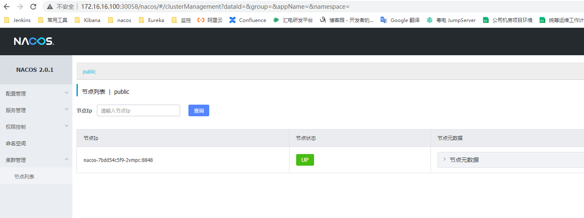Viewport: 584px width, 218px height.
Task: Expand the 节点元数据 row panel
Action: pyautogui.click(x=511, y=159)
